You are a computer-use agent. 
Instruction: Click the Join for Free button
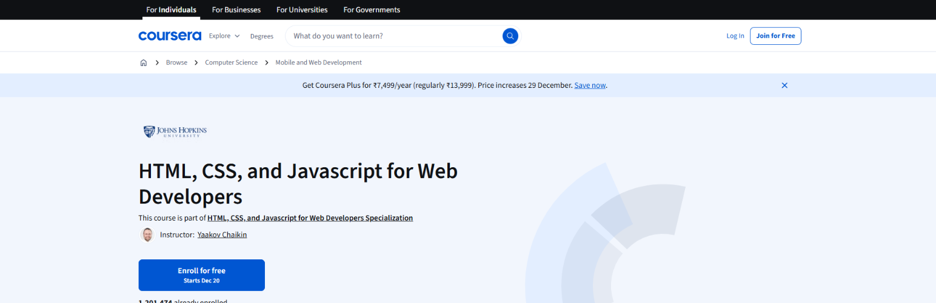point(775,36)
